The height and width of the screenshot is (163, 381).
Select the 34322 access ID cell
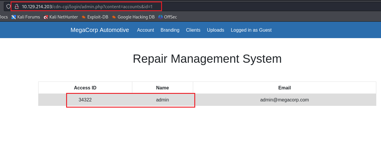coord(85,100)
